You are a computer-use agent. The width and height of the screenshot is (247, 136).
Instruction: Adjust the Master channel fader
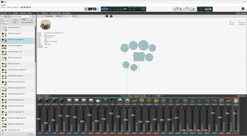point(234,113)
